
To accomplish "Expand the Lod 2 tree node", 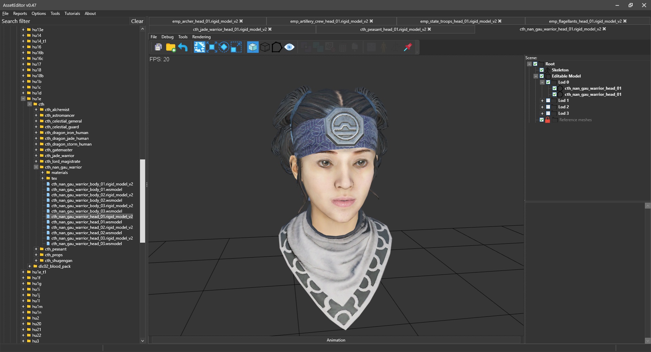I will [542, 107].
